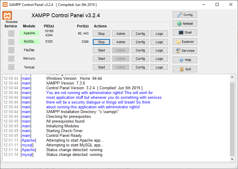Toggle the Tomcat service install checkbox
The image size is (238, 169).
(11, 67)
